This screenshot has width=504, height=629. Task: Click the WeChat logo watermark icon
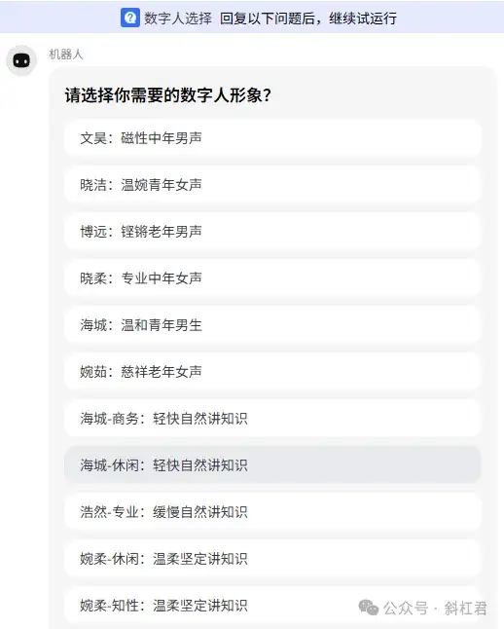(369, 608)
